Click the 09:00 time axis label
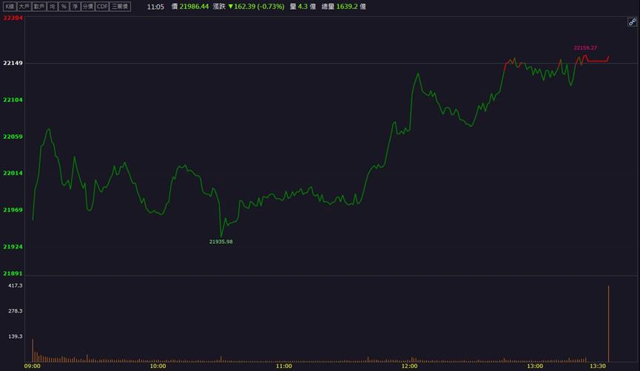Image resolution: width=640 pixels, height=371 pixels. point(33,366)
